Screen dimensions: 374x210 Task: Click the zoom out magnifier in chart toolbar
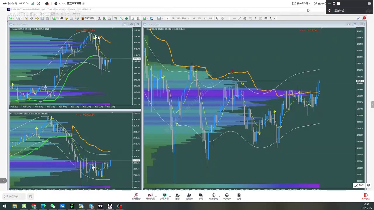(121, 18)
